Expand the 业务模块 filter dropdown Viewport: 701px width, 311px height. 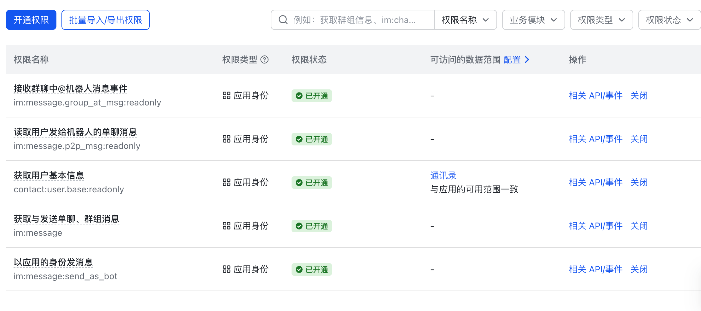pos(533,20)
